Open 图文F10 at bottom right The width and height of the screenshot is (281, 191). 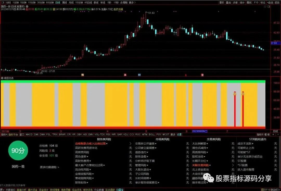pyautogui.click(x=266, y=189)
